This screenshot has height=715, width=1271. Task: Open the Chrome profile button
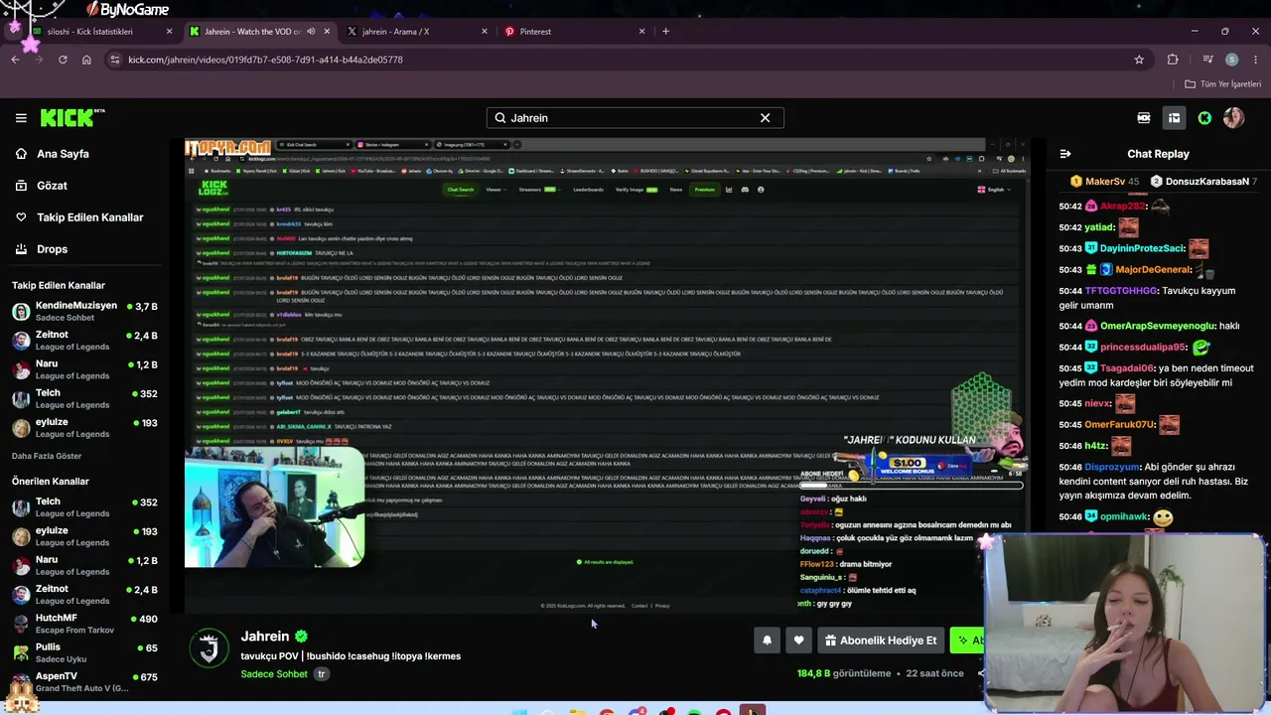(x=1231, y=60)
